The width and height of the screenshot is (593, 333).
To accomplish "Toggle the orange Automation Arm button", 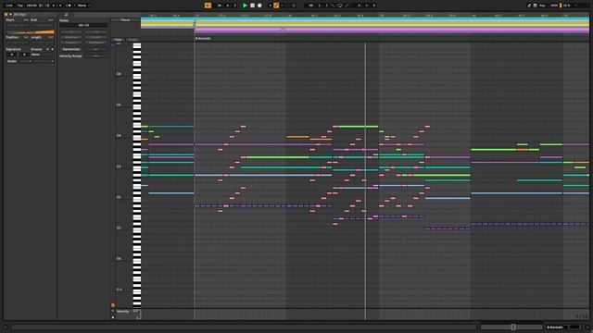I will coord(276,6).
